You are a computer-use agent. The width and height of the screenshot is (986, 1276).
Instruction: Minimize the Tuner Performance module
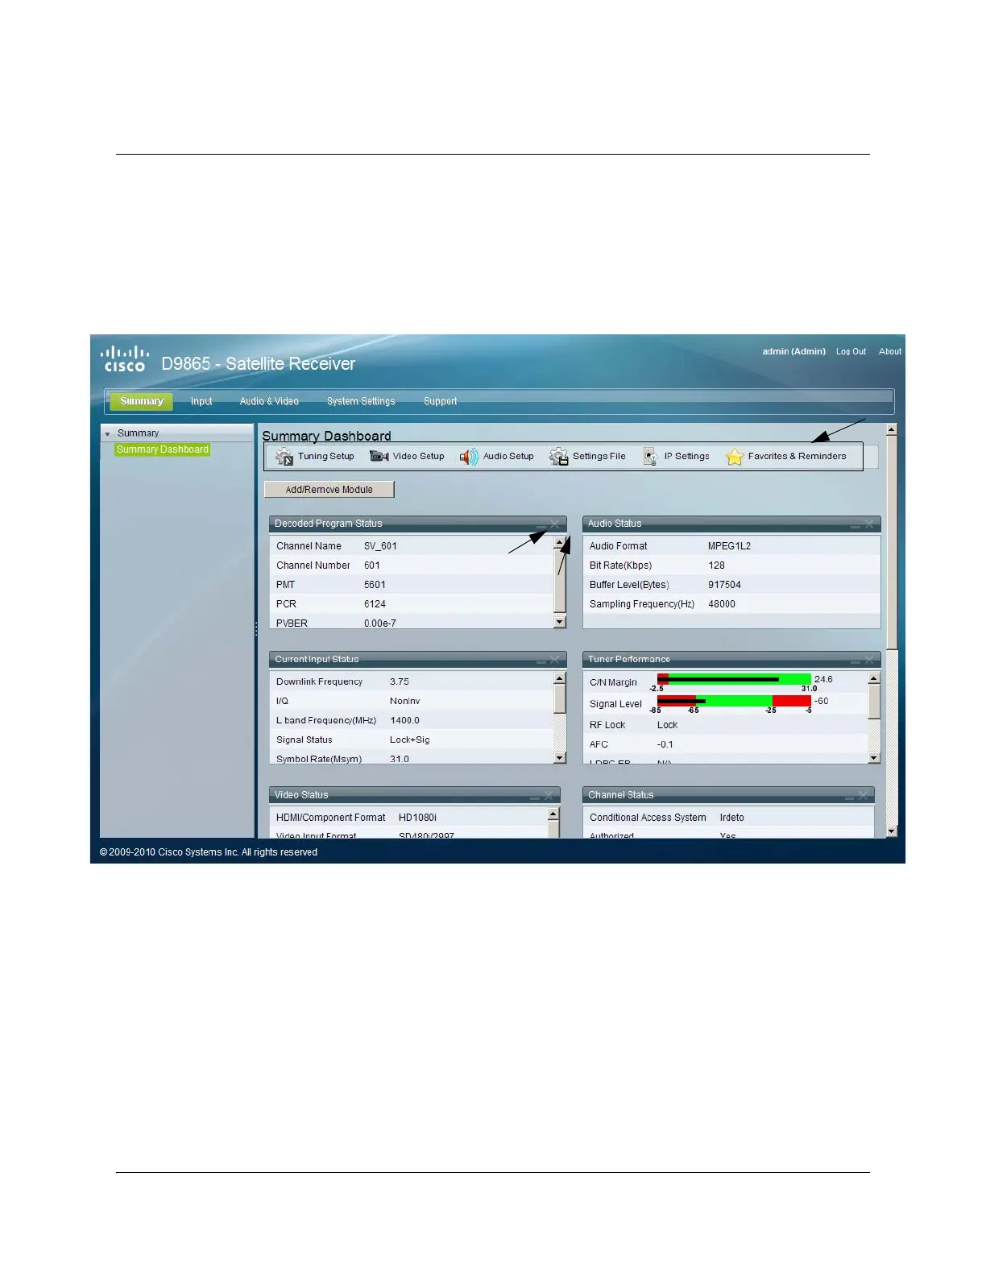855,660
